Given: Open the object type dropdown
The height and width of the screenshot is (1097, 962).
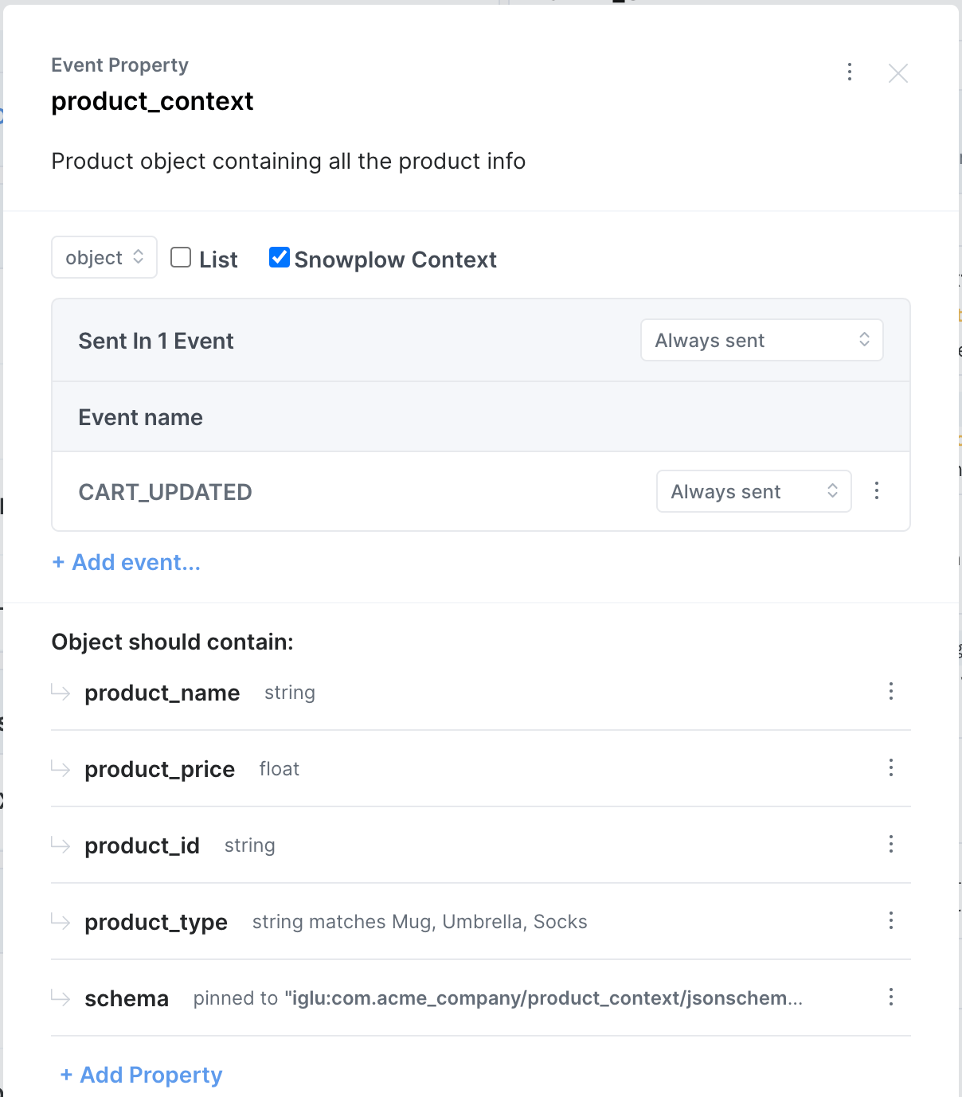Looking at the screenshot, I should click(x=104, y=257).
